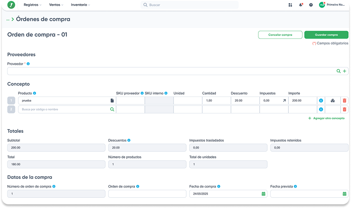
Task: Click Impuestos trasladados field showing 0,00
Action: click(228, 148)
